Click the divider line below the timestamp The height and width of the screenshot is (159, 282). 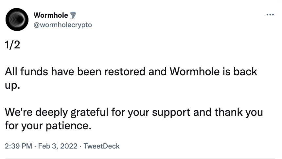click(141, 158)
